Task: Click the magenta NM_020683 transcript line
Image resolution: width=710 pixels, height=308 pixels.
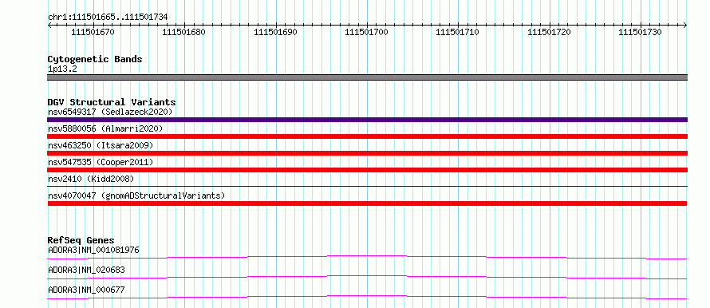Action: pyautogui.click(x=367, y=277)
